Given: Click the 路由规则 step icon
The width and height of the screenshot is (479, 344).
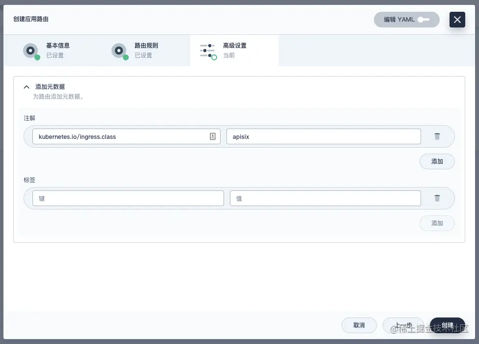Looking at the screenshot, I should point(120,51).
